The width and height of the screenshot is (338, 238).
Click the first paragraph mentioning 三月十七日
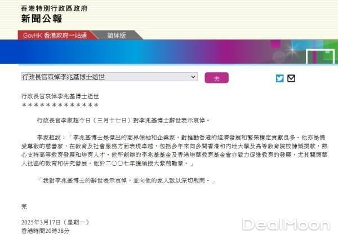tap(123, 120)
